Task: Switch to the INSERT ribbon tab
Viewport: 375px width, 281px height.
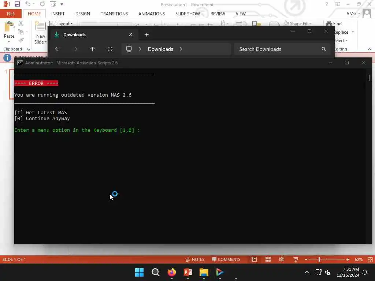Action: [x=58, y=14]
